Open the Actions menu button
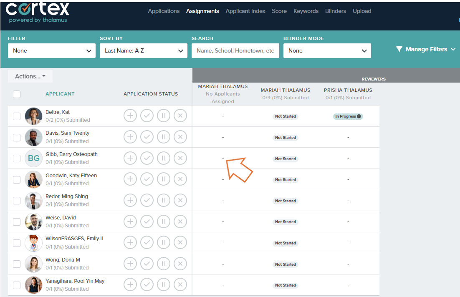The width and height of the screenshot is (460, 297). click(x=30, y=76)
